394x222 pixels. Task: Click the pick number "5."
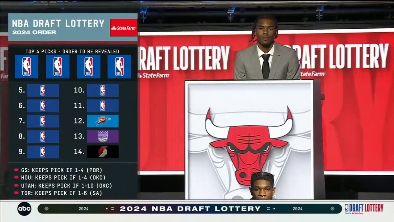(22, 90)
